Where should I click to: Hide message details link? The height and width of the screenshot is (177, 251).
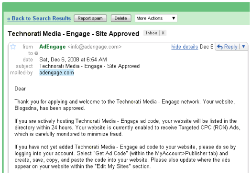185,47
